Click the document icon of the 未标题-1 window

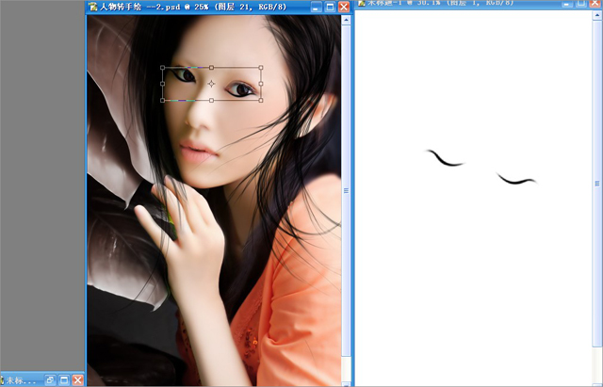tap(362, 3)
